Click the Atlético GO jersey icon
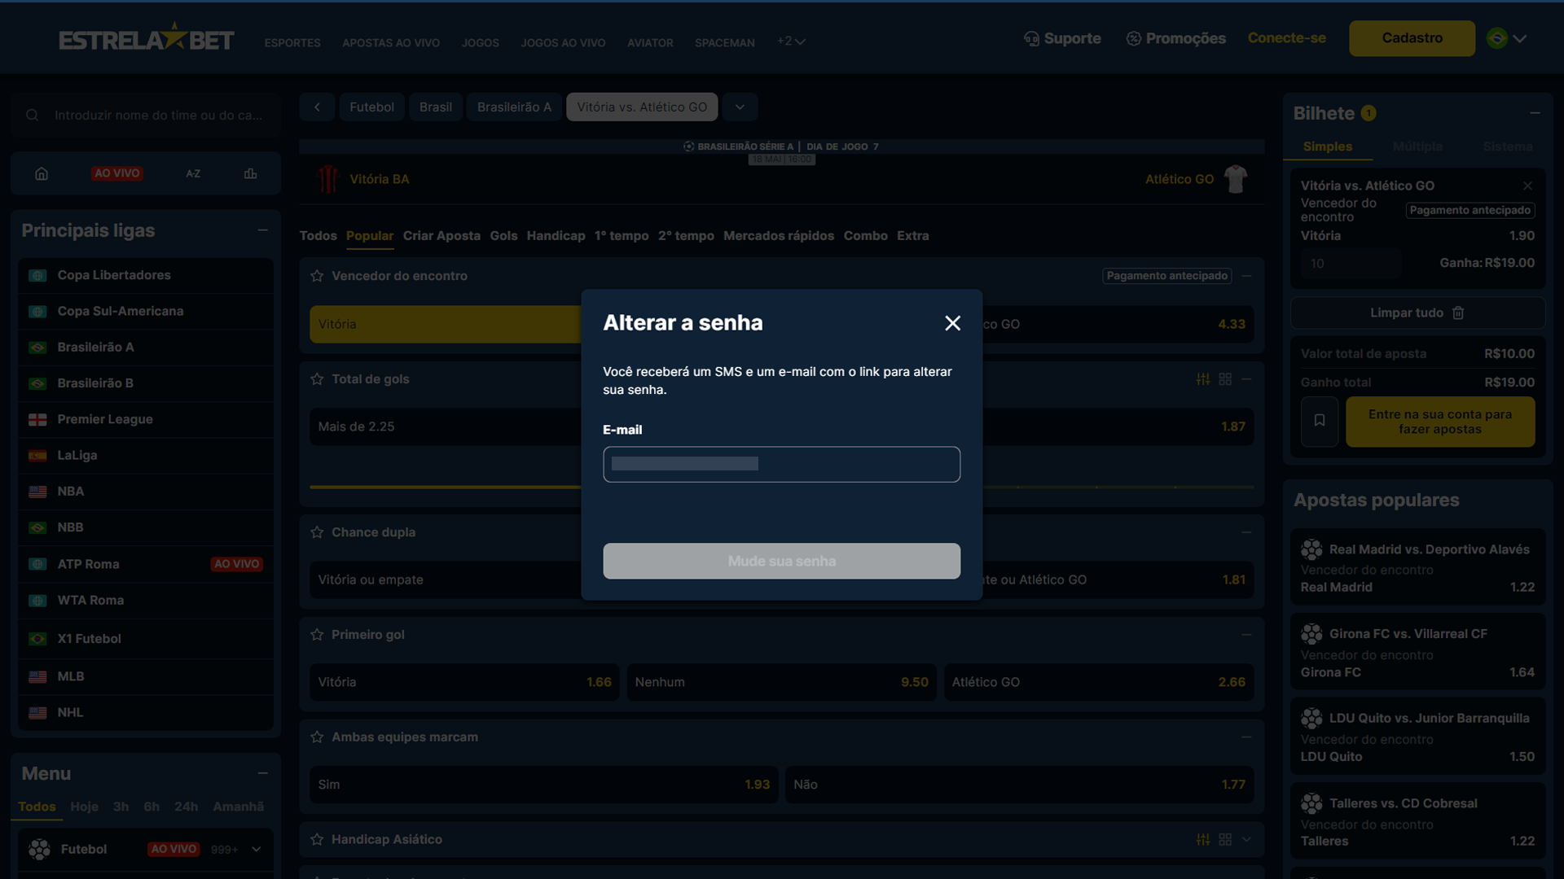This screenshot has width=1564, height=879. click(1236, 179)
